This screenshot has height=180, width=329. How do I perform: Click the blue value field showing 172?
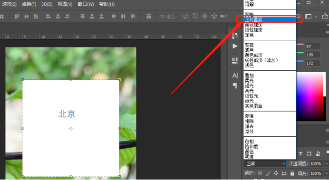pos(313,63)
